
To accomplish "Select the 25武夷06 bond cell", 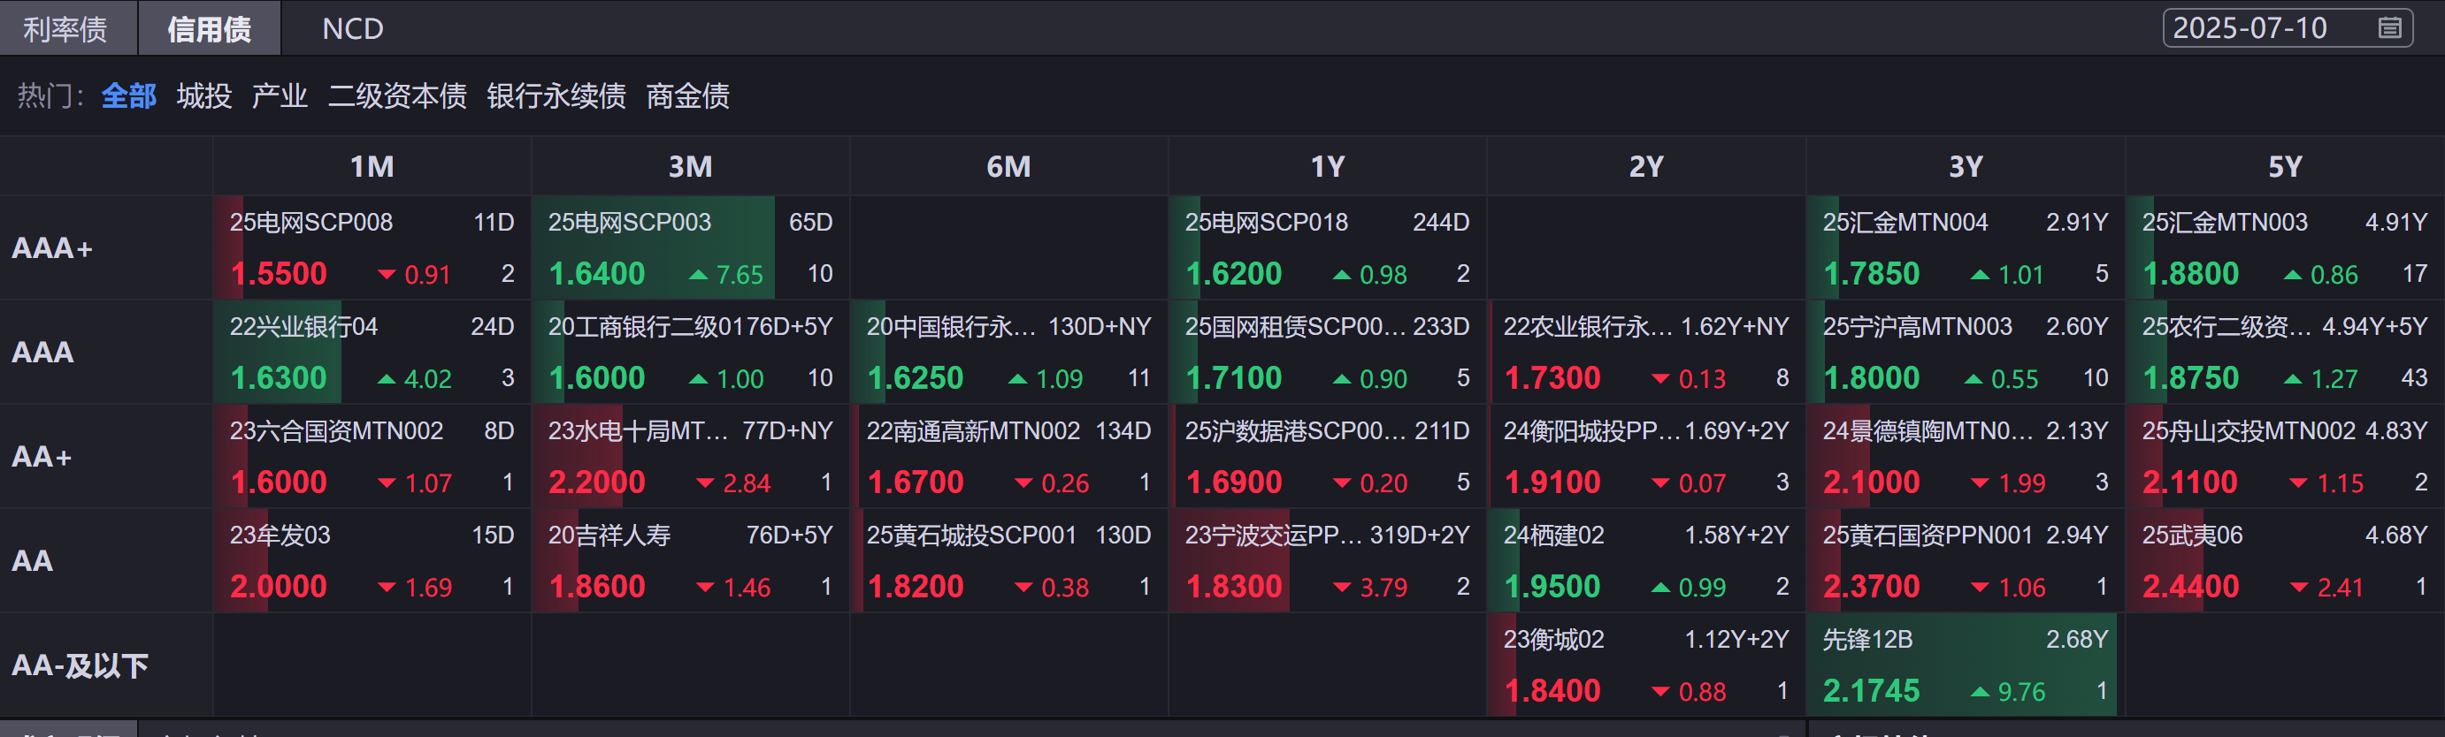I will pos(2284,560).
